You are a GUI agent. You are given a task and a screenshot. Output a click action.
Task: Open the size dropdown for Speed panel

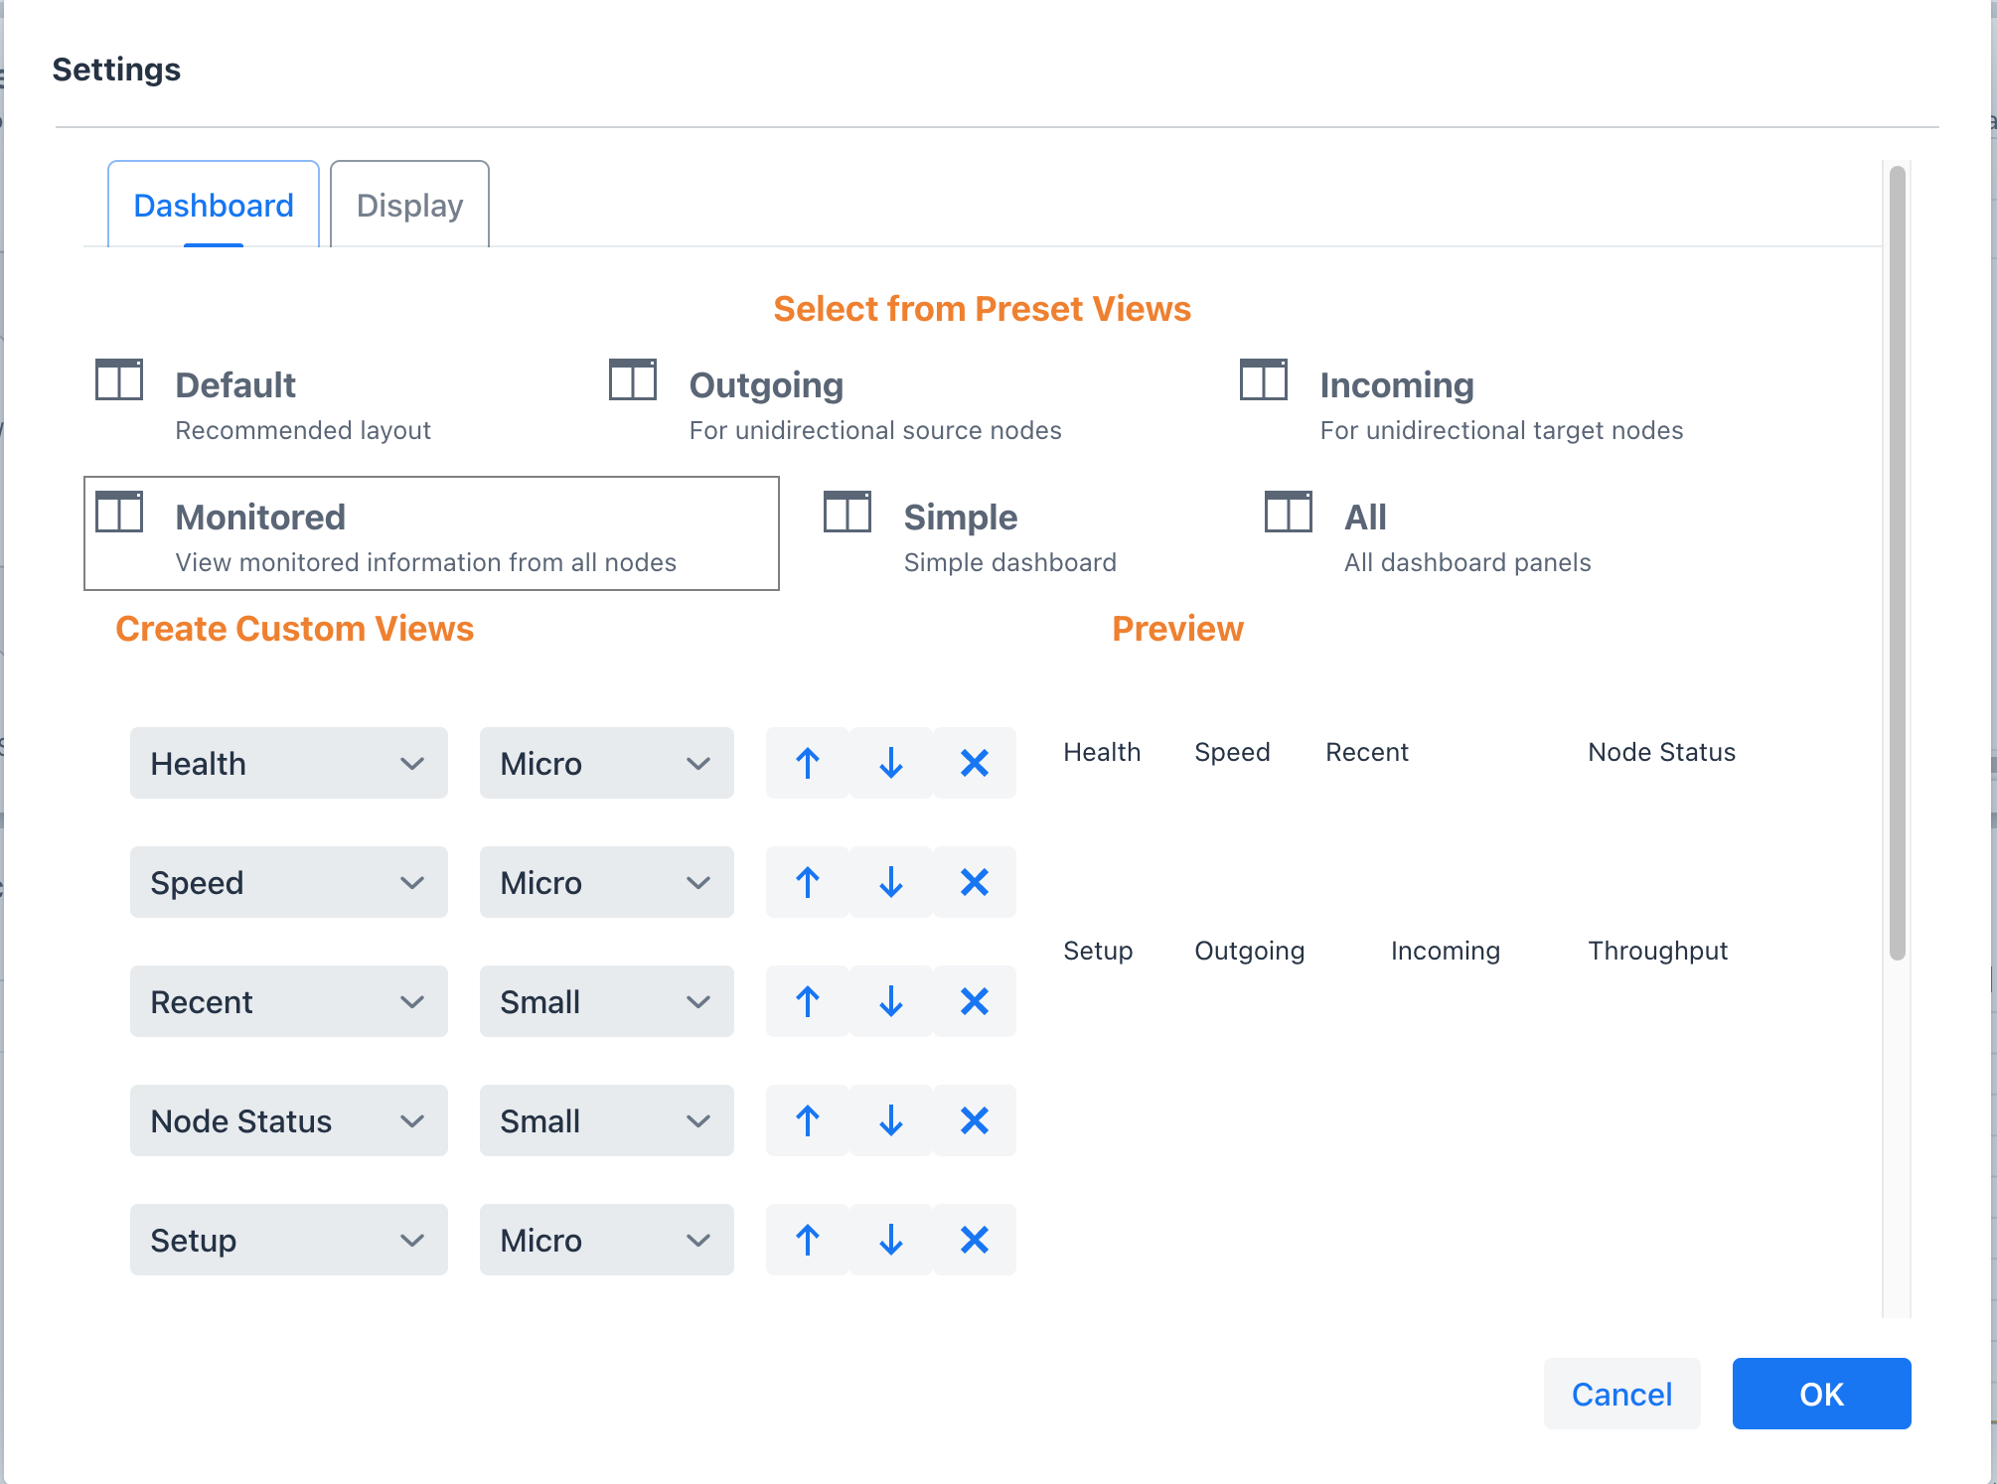[x=606, y=882]
